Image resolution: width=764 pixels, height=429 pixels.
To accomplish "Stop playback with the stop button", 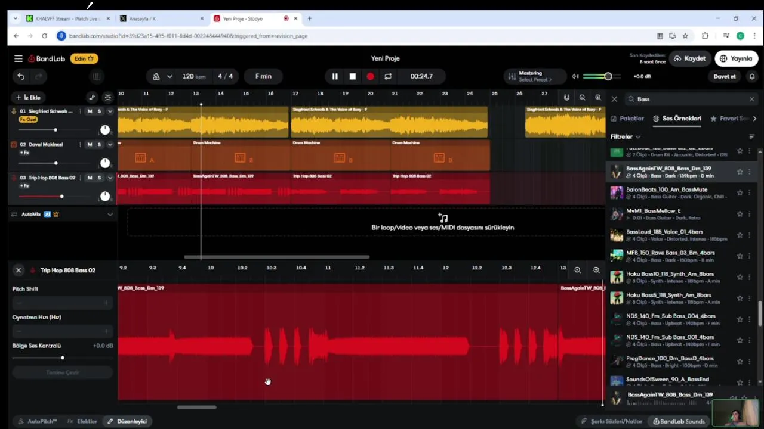I will click(x=353, y=76).
